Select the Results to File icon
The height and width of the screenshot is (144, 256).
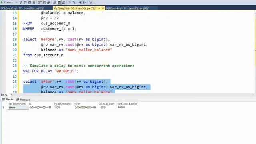pos(64,2)
